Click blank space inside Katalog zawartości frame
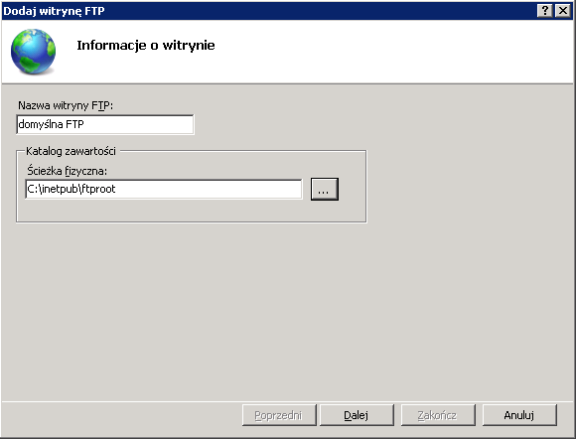The width and height of the screenshot is (576, 439). [191, 211]
